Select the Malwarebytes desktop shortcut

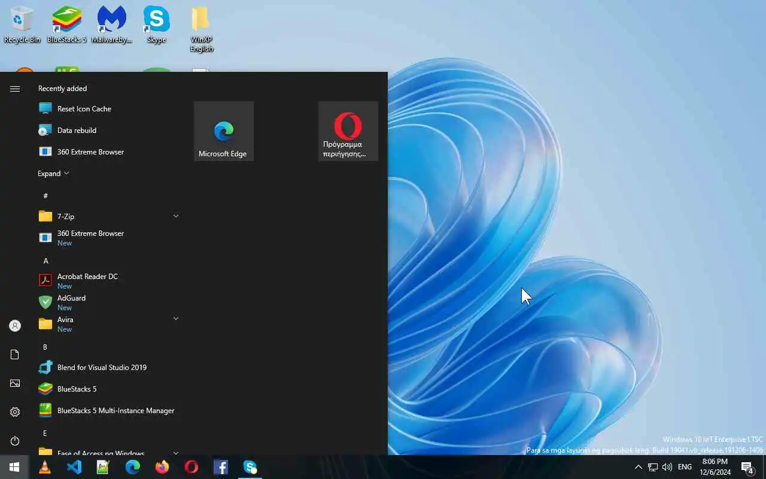pos(111,25)
